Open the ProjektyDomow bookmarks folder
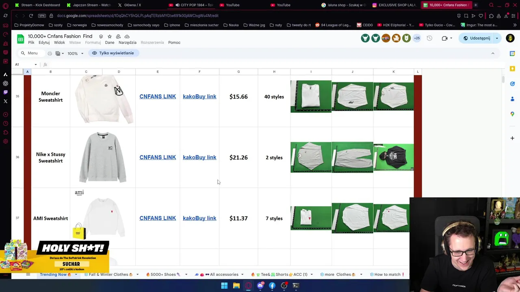520x292 pixels. coord(29,25)
